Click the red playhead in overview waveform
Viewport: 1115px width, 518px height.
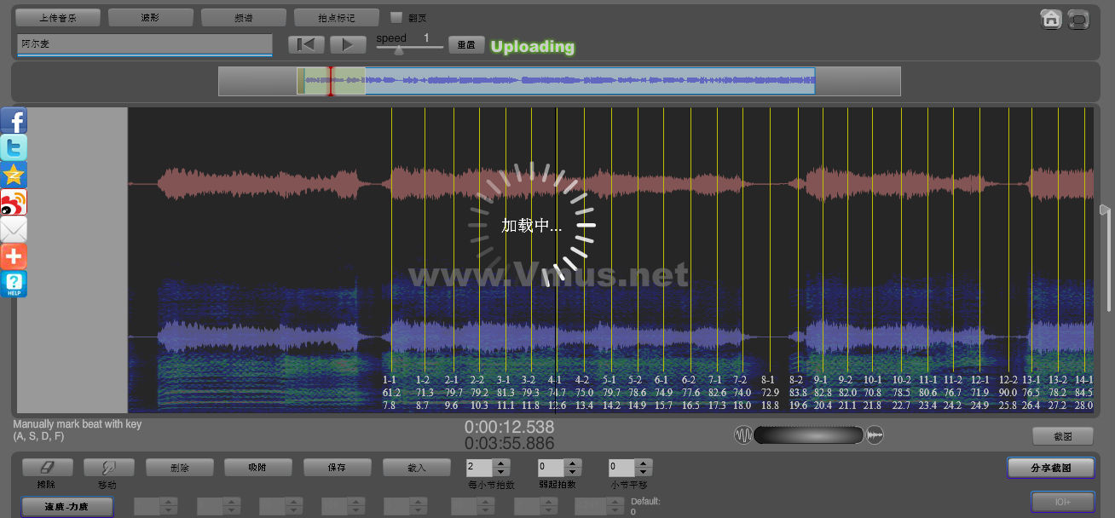pyautogui.click(x=331, y=81)
